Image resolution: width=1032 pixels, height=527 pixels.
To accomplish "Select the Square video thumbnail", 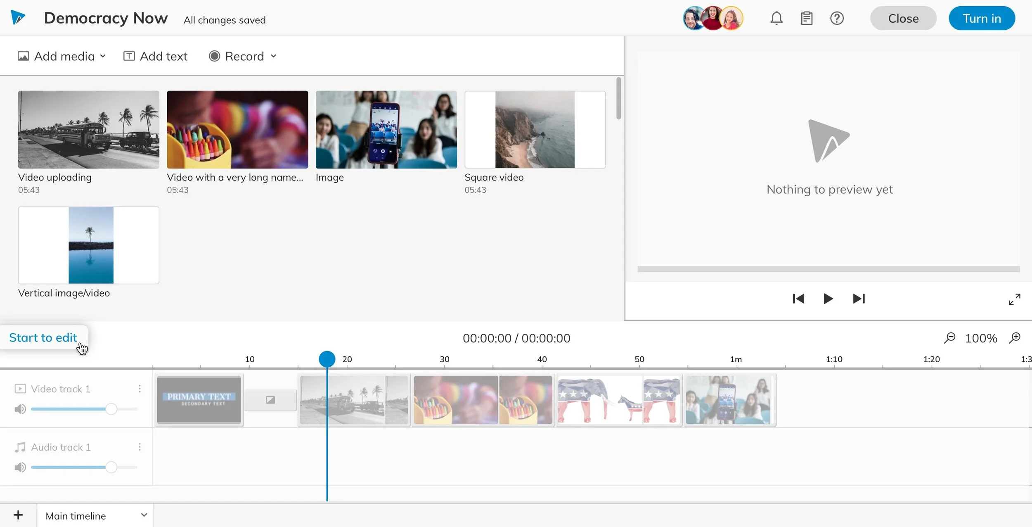I will (x=535, y=130).
